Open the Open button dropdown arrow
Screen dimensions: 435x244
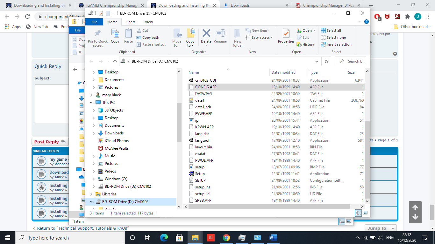coord(314,30)
